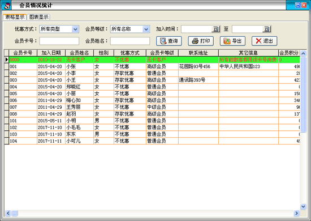
Task: Switch to 图表显示 tab
Action: pyautogui.click(x=38, y=17)
